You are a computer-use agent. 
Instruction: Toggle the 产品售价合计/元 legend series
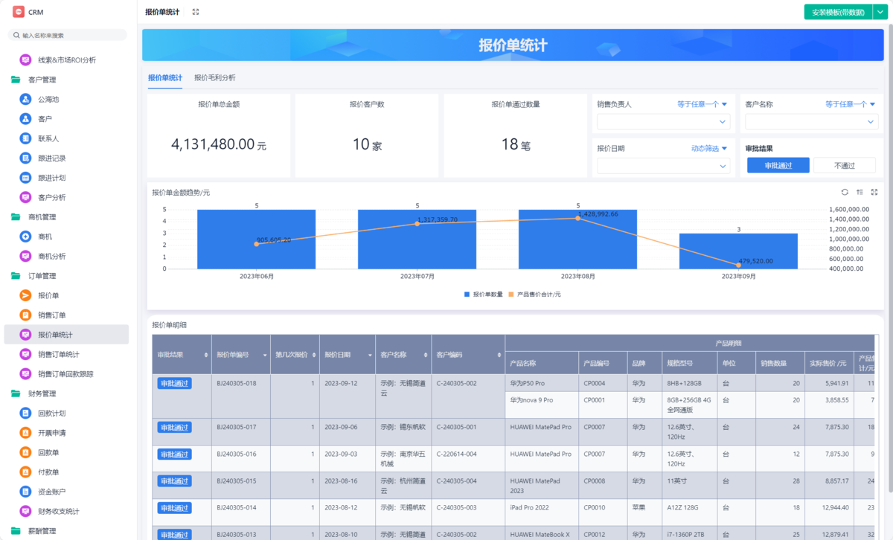point(534,295)
